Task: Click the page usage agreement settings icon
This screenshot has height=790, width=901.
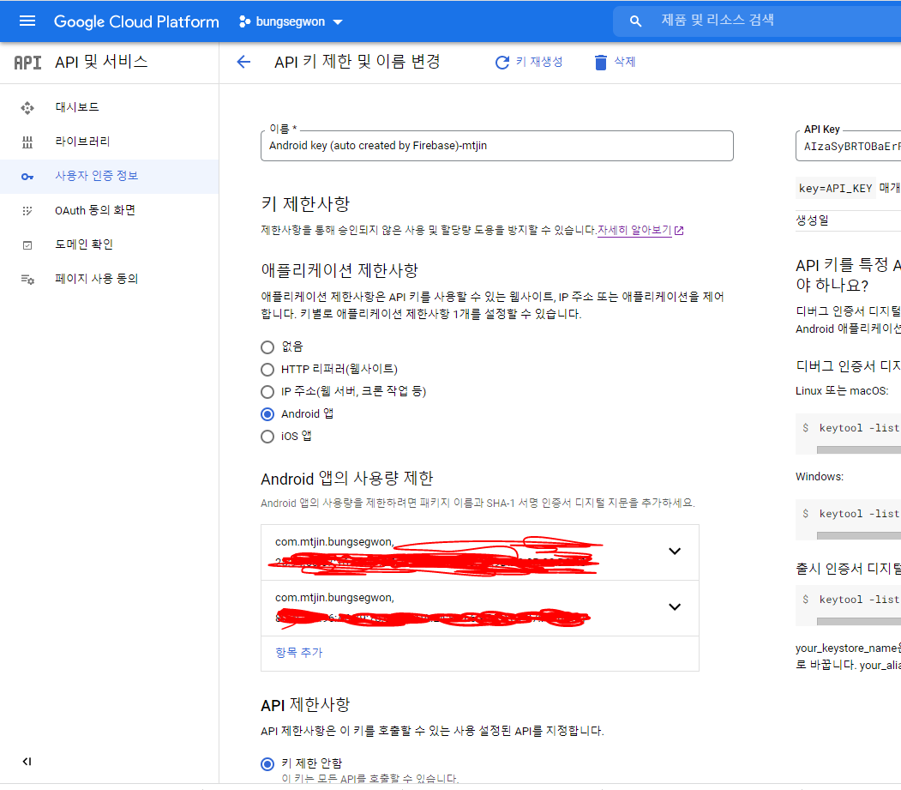Action: pyautogui.click(x=27, y=280)
